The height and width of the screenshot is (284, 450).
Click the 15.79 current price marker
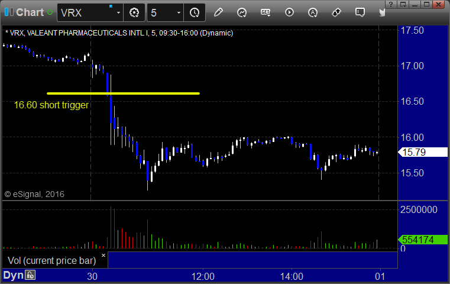click(x=423, y=152)
